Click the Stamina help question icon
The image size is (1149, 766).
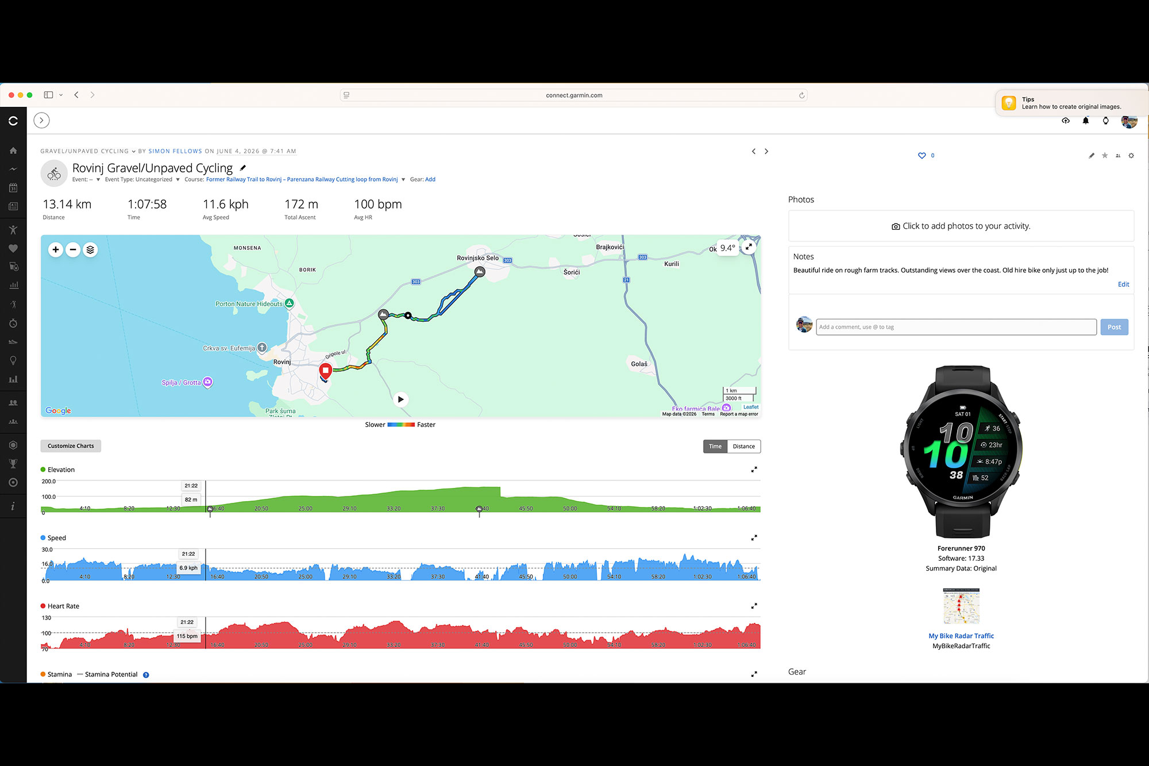click(x=146, y=675)
